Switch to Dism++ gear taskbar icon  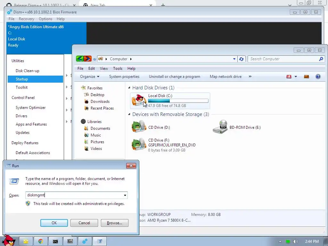click(x=85, y=242)
